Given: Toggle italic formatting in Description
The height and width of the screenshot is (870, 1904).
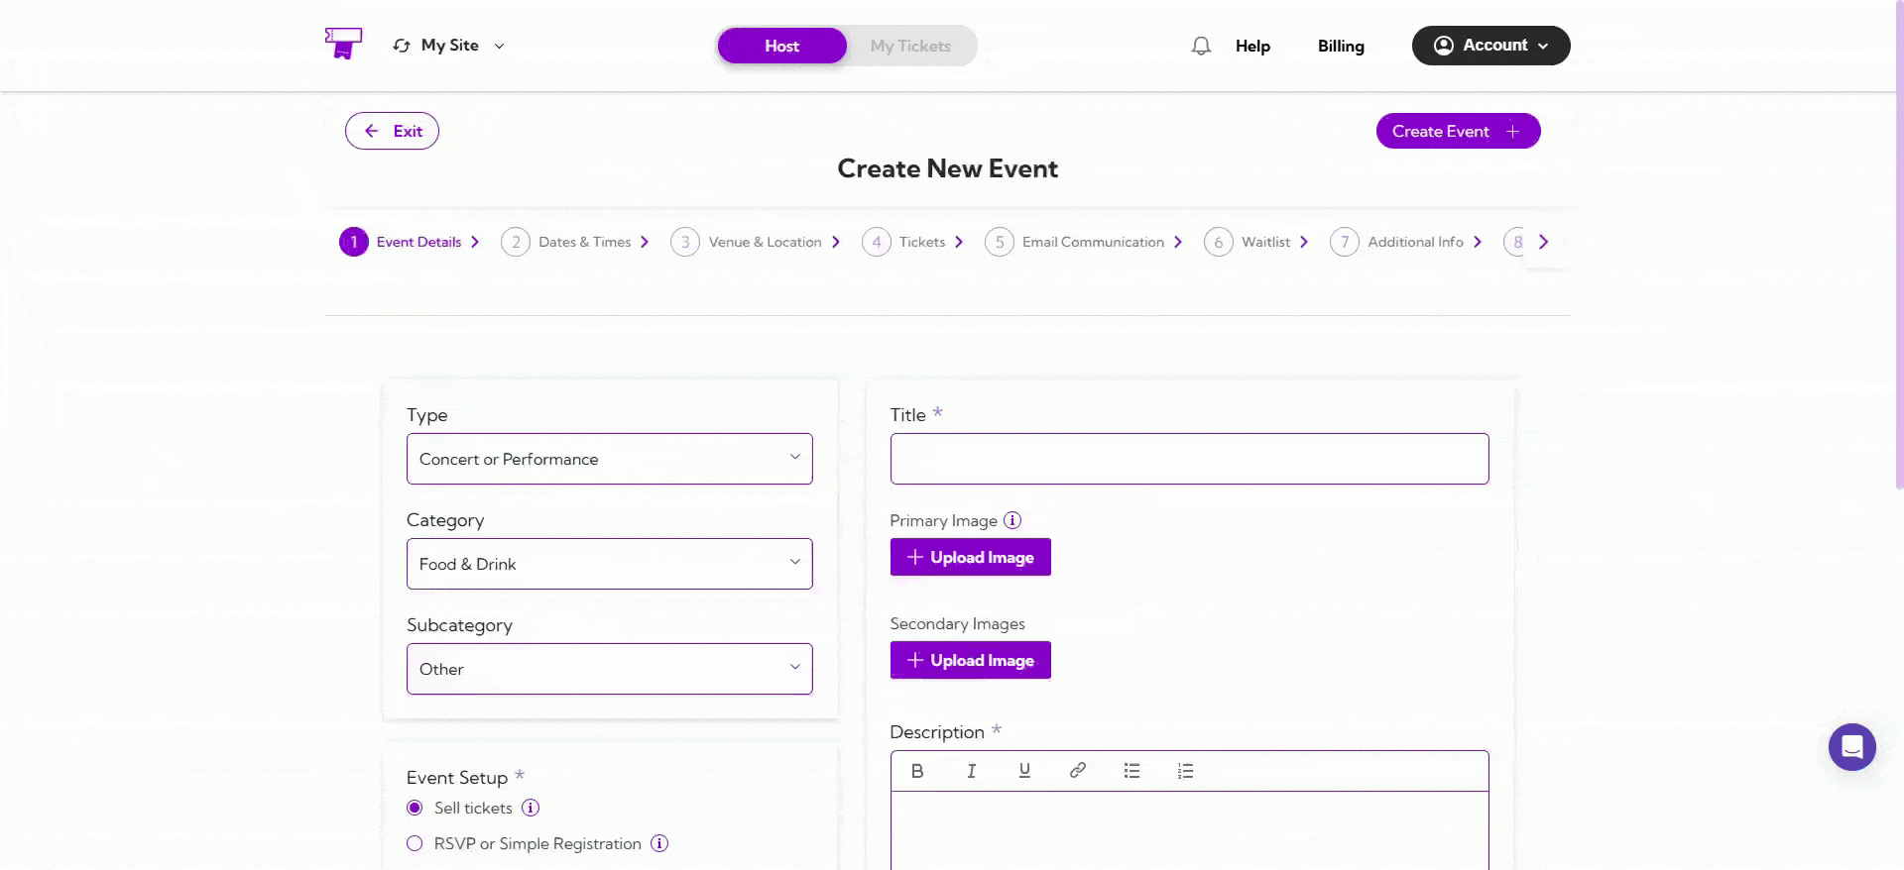Looking at the screenshot, I should click(971, 771).
